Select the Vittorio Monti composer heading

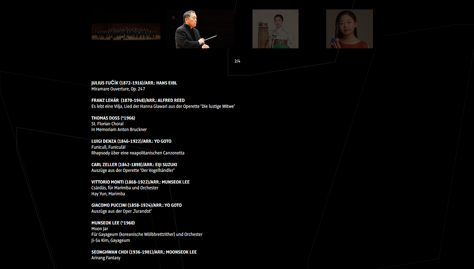point(140,182)
